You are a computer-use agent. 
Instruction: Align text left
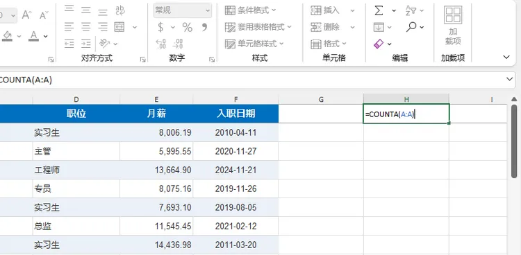[69, 27]
